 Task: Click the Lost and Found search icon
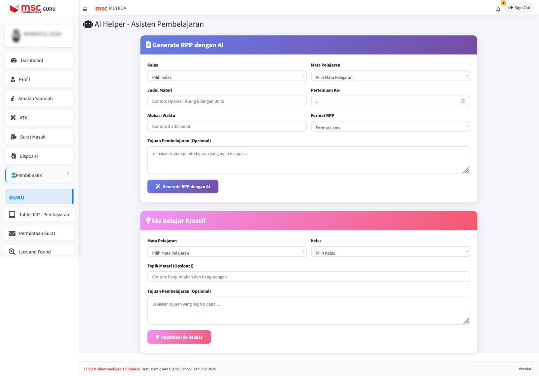(12, 252)
